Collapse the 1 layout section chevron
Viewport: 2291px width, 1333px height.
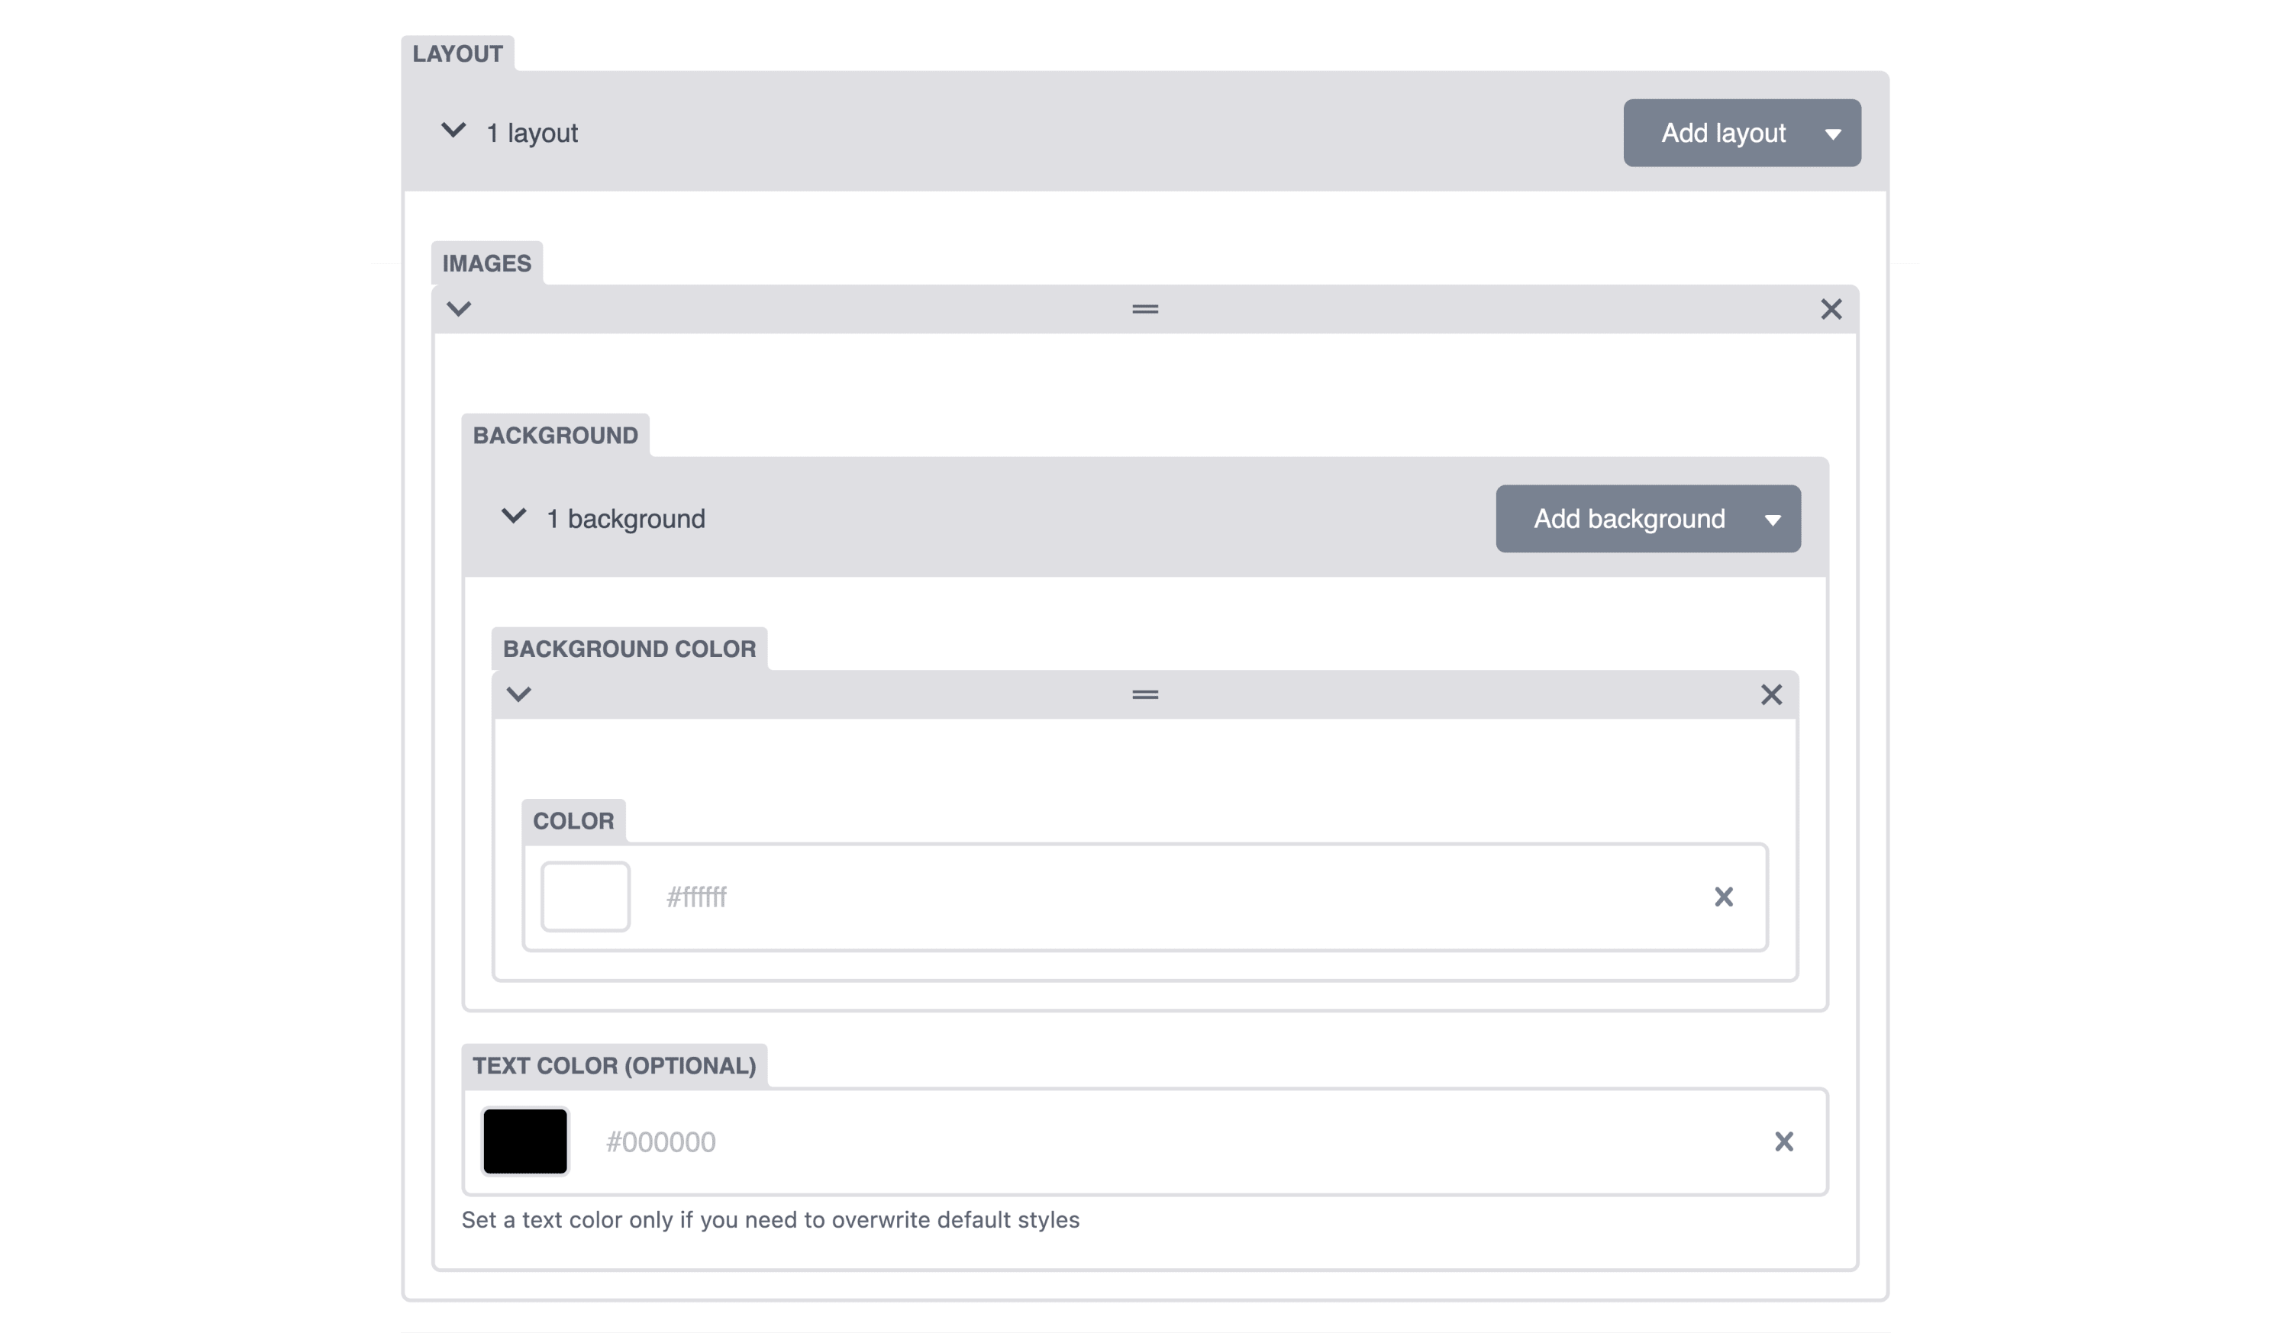[x=453, y=130]
